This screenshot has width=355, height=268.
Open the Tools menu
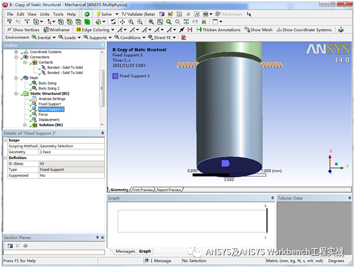[x=58, y=14]
